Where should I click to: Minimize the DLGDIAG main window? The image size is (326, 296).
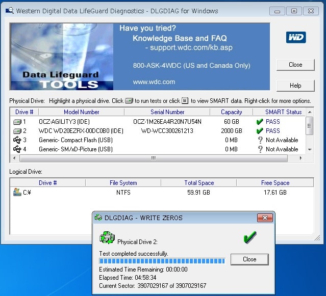pyautogui.click(x=277, y=11)
